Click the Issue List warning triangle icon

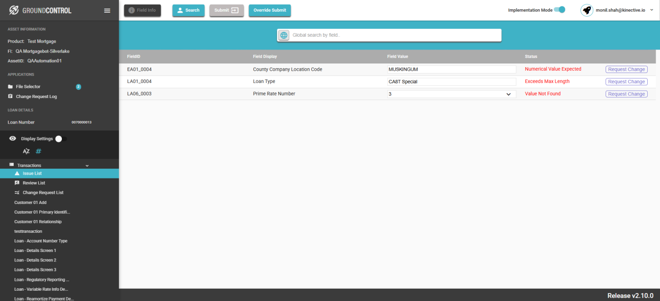click(17, 174)
